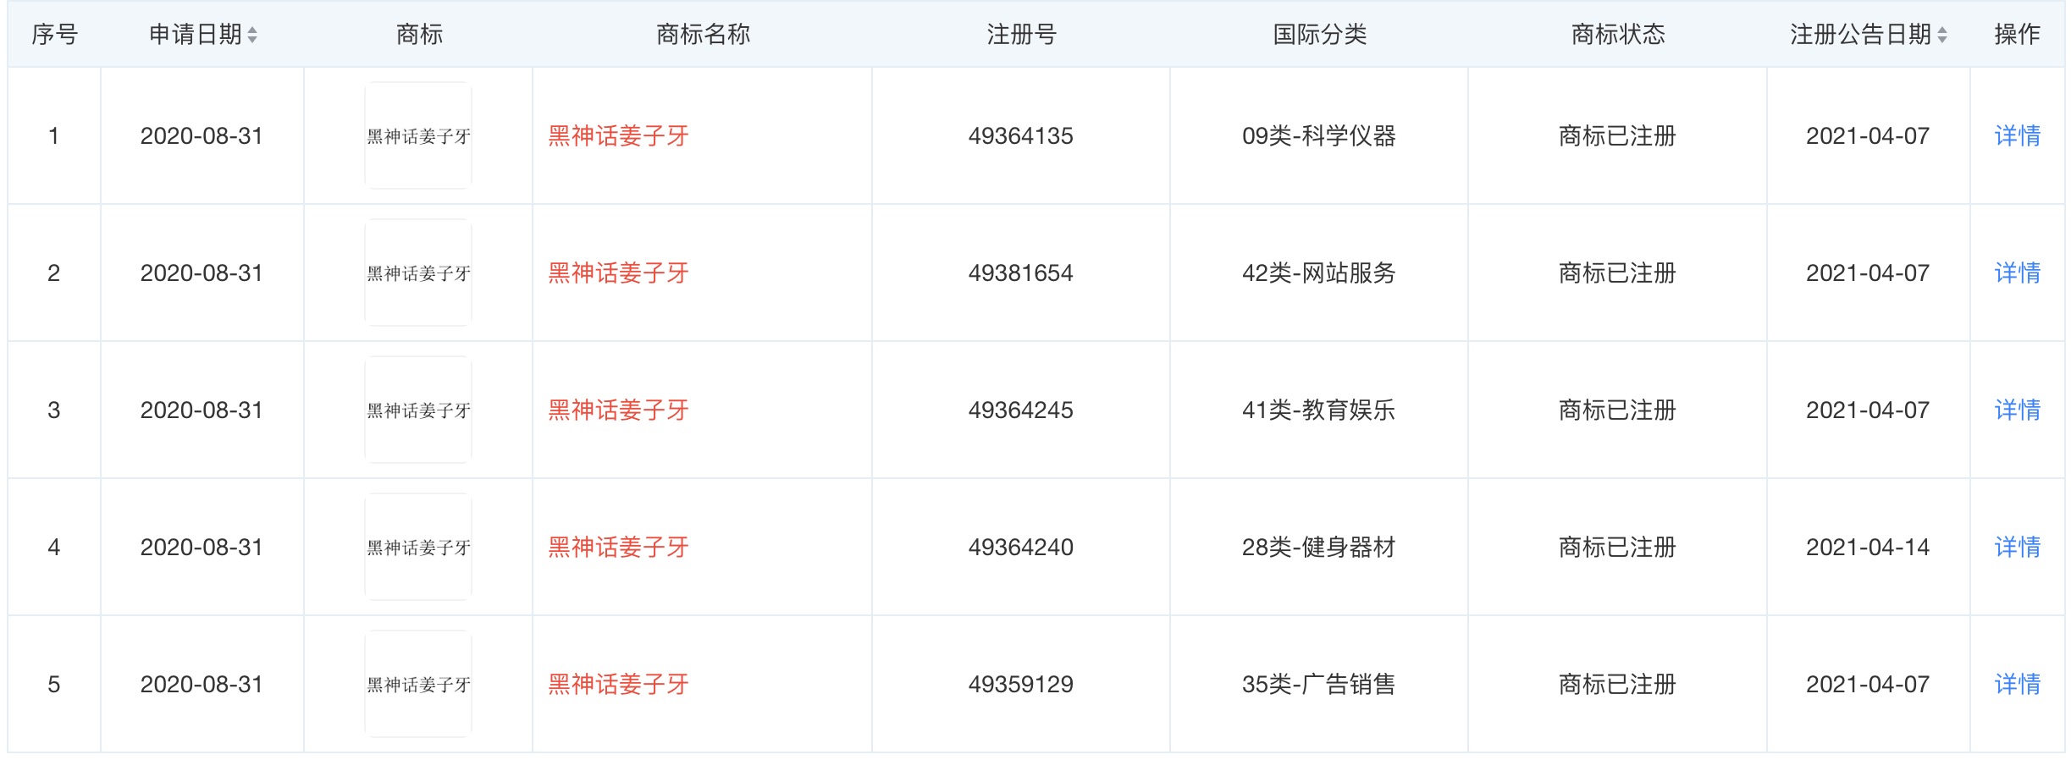Sort by 申请日期 using the sort arrows
This screenshot has width=2071, height=760.
252,35
